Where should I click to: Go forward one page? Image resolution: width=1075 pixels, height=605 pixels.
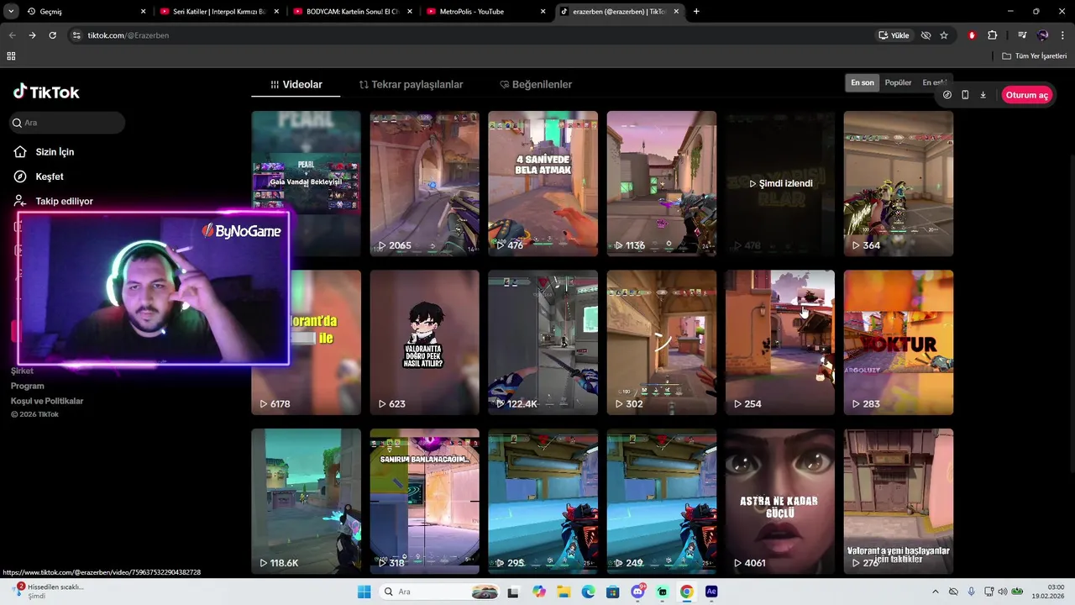point(32,35)
